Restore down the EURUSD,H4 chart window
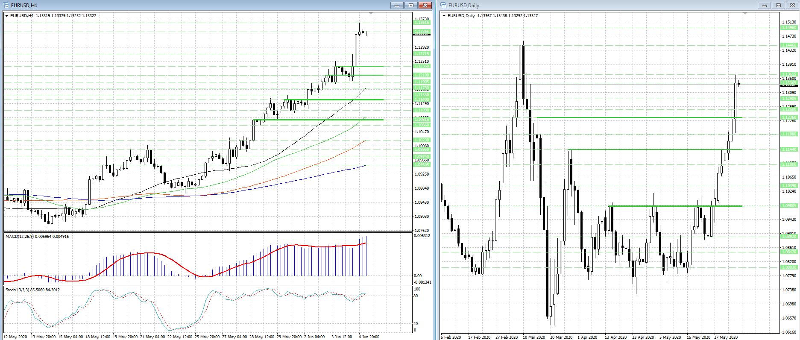 click(x=411, y=6)
